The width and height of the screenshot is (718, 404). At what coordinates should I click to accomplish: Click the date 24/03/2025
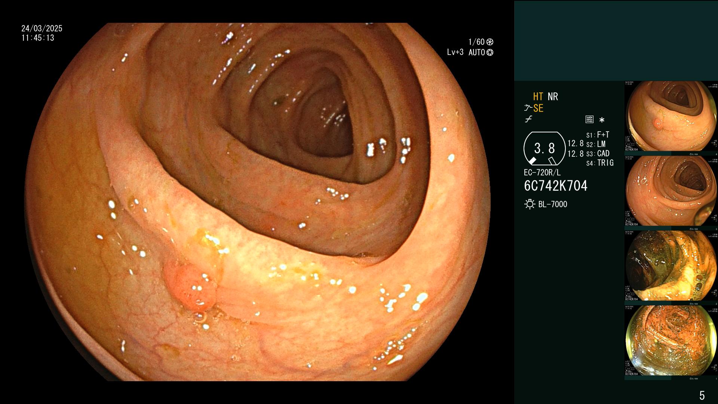point(42,28)
